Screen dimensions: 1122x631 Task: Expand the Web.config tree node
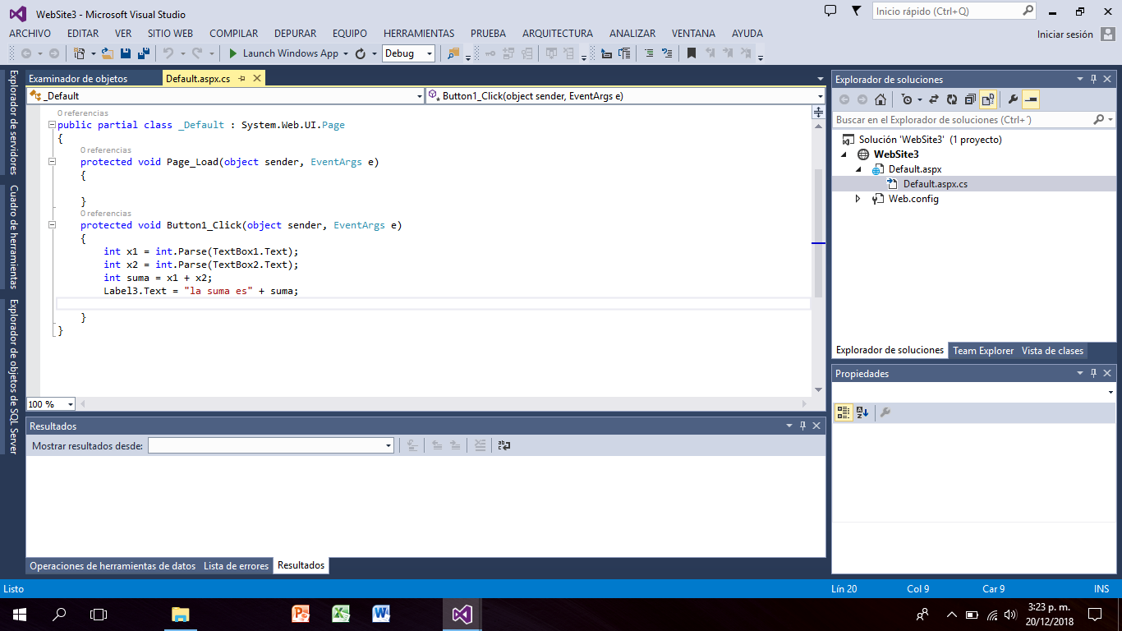[858, 198]
